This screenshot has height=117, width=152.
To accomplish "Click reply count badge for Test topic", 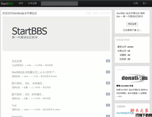I will point(108,105).
